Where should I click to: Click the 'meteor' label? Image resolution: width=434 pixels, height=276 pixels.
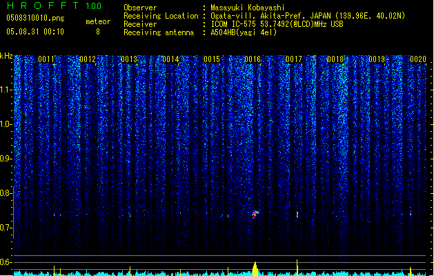click(98, 21)
